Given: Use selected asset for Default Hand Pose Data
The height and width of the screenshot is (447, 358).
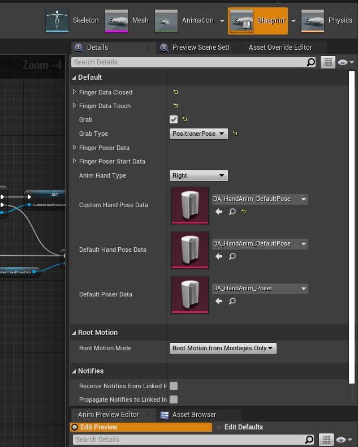Looking at the screenshot, I should pyautogui.click(x=219, y=256).
